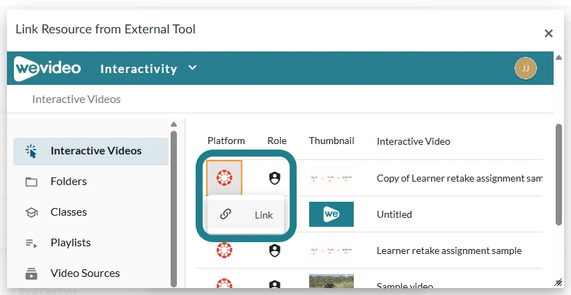Click the video list vertical scrollbar
571x295 pixels.
pos(558,175)
